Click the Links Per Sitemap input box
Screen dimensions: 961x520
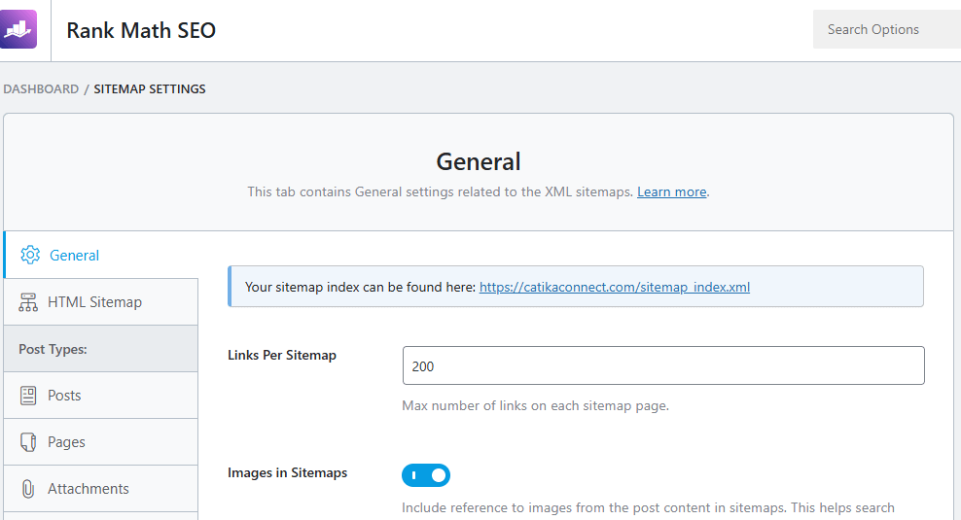pos(663,366)
